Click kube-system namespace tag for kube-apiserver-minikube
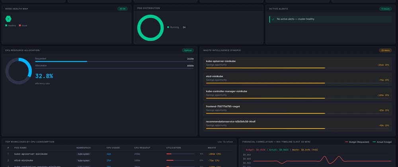398x167 pixels. point(84,154)
